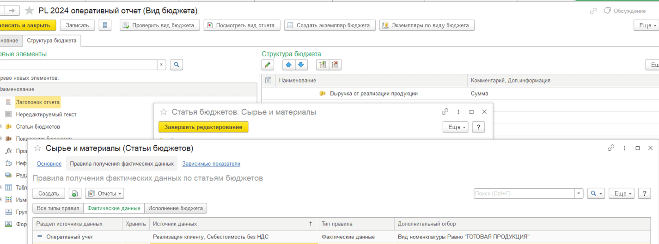
Task: Click the Проверить вид бюджета button
Action: click(159, 25)
